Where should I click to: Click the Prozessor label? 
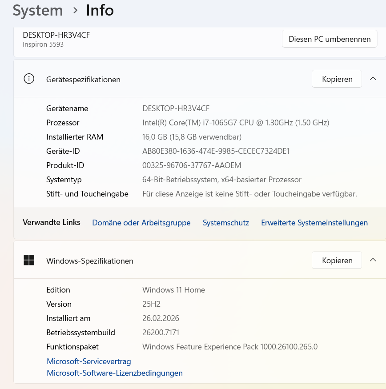(63, 123)
